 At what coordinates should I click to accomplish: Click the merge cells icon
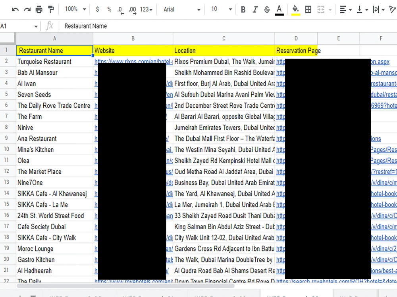pos(321,10)
